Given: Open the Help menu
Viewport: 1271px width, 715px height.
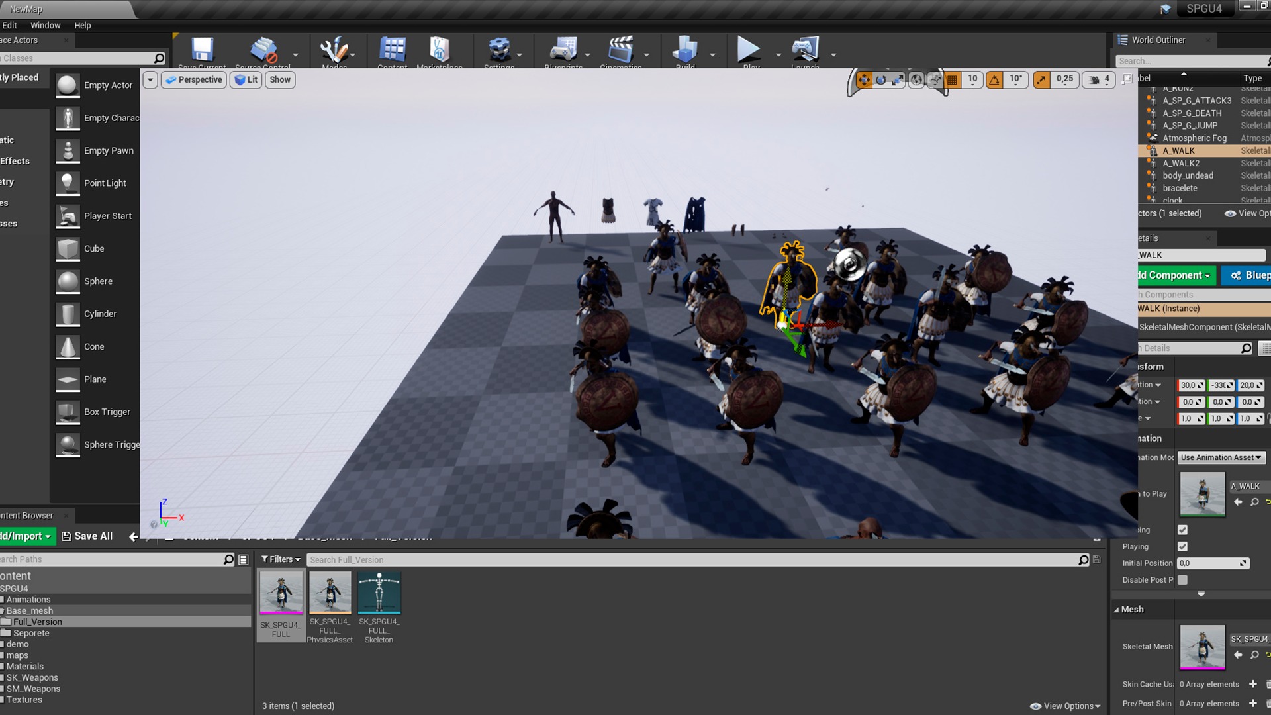Looking at the screenshot, I should 82,25.
